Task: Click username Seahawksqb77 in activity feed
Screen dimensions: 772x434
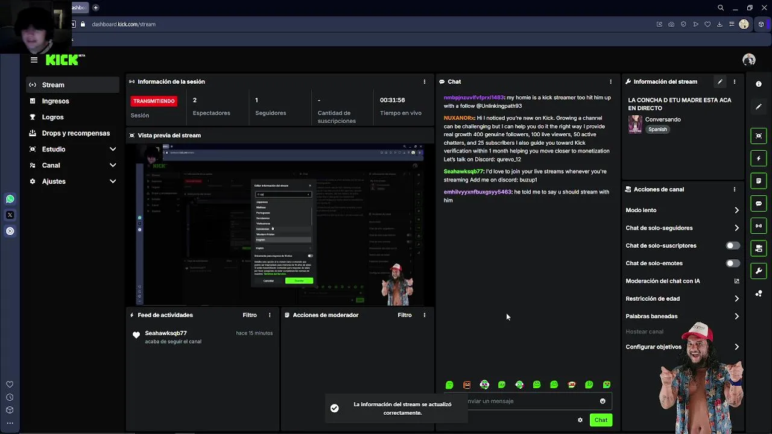Action: (166, 333)
